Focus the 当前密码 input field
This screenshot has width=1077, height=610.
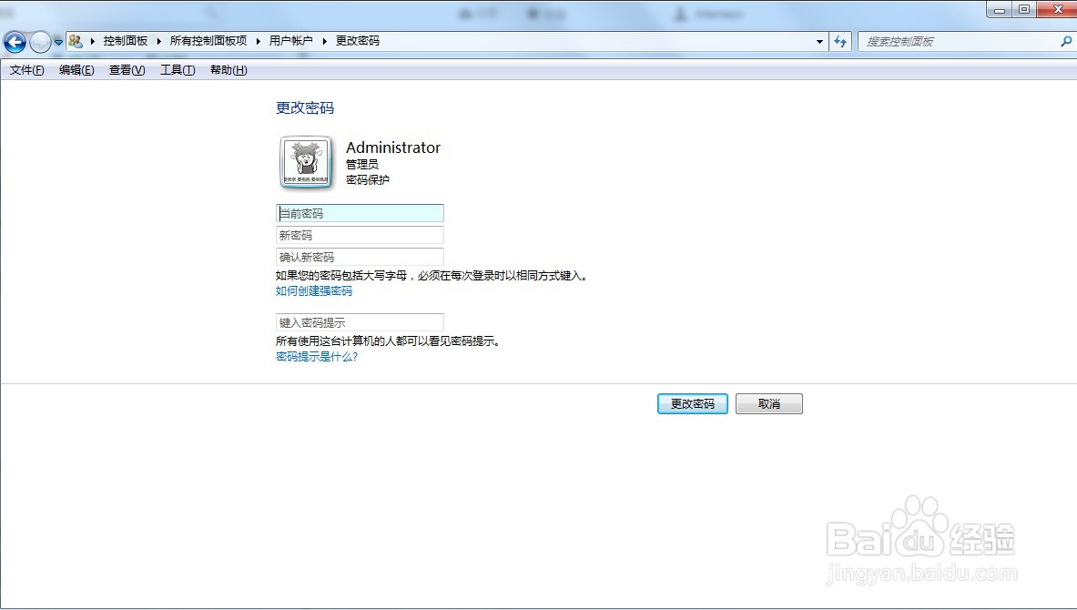[x=360, y=213]
